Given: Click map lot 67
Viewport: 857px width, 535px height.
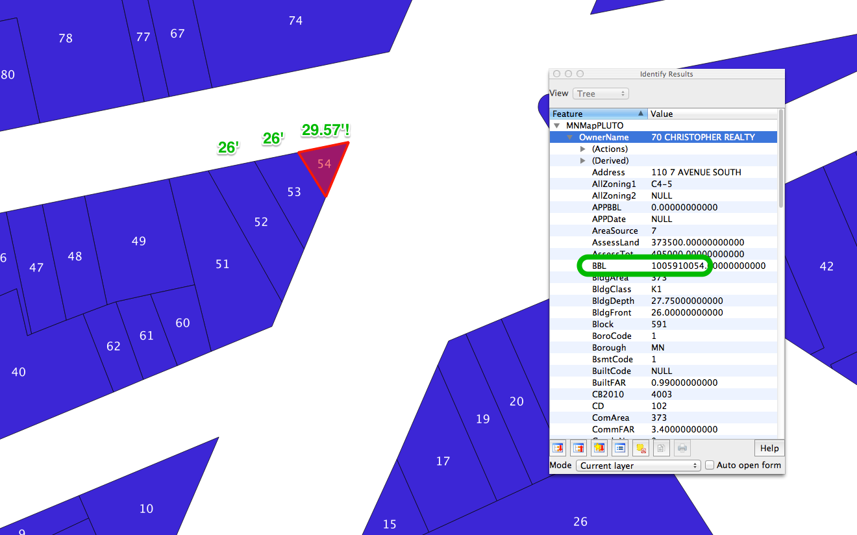Looking at the screenshot, I should pyautogui.click(x=177, y=34).
